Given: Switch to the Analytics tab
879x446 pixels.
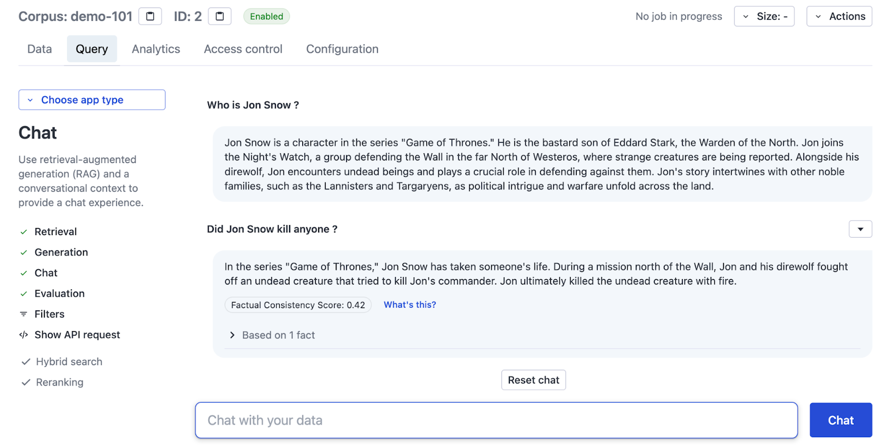Looking at the screenshot, I should [156, 49].
